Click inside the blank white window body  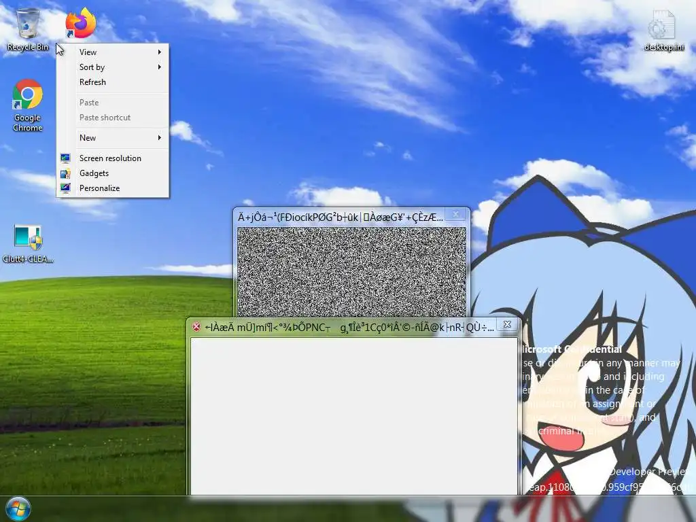pos(353,416)
